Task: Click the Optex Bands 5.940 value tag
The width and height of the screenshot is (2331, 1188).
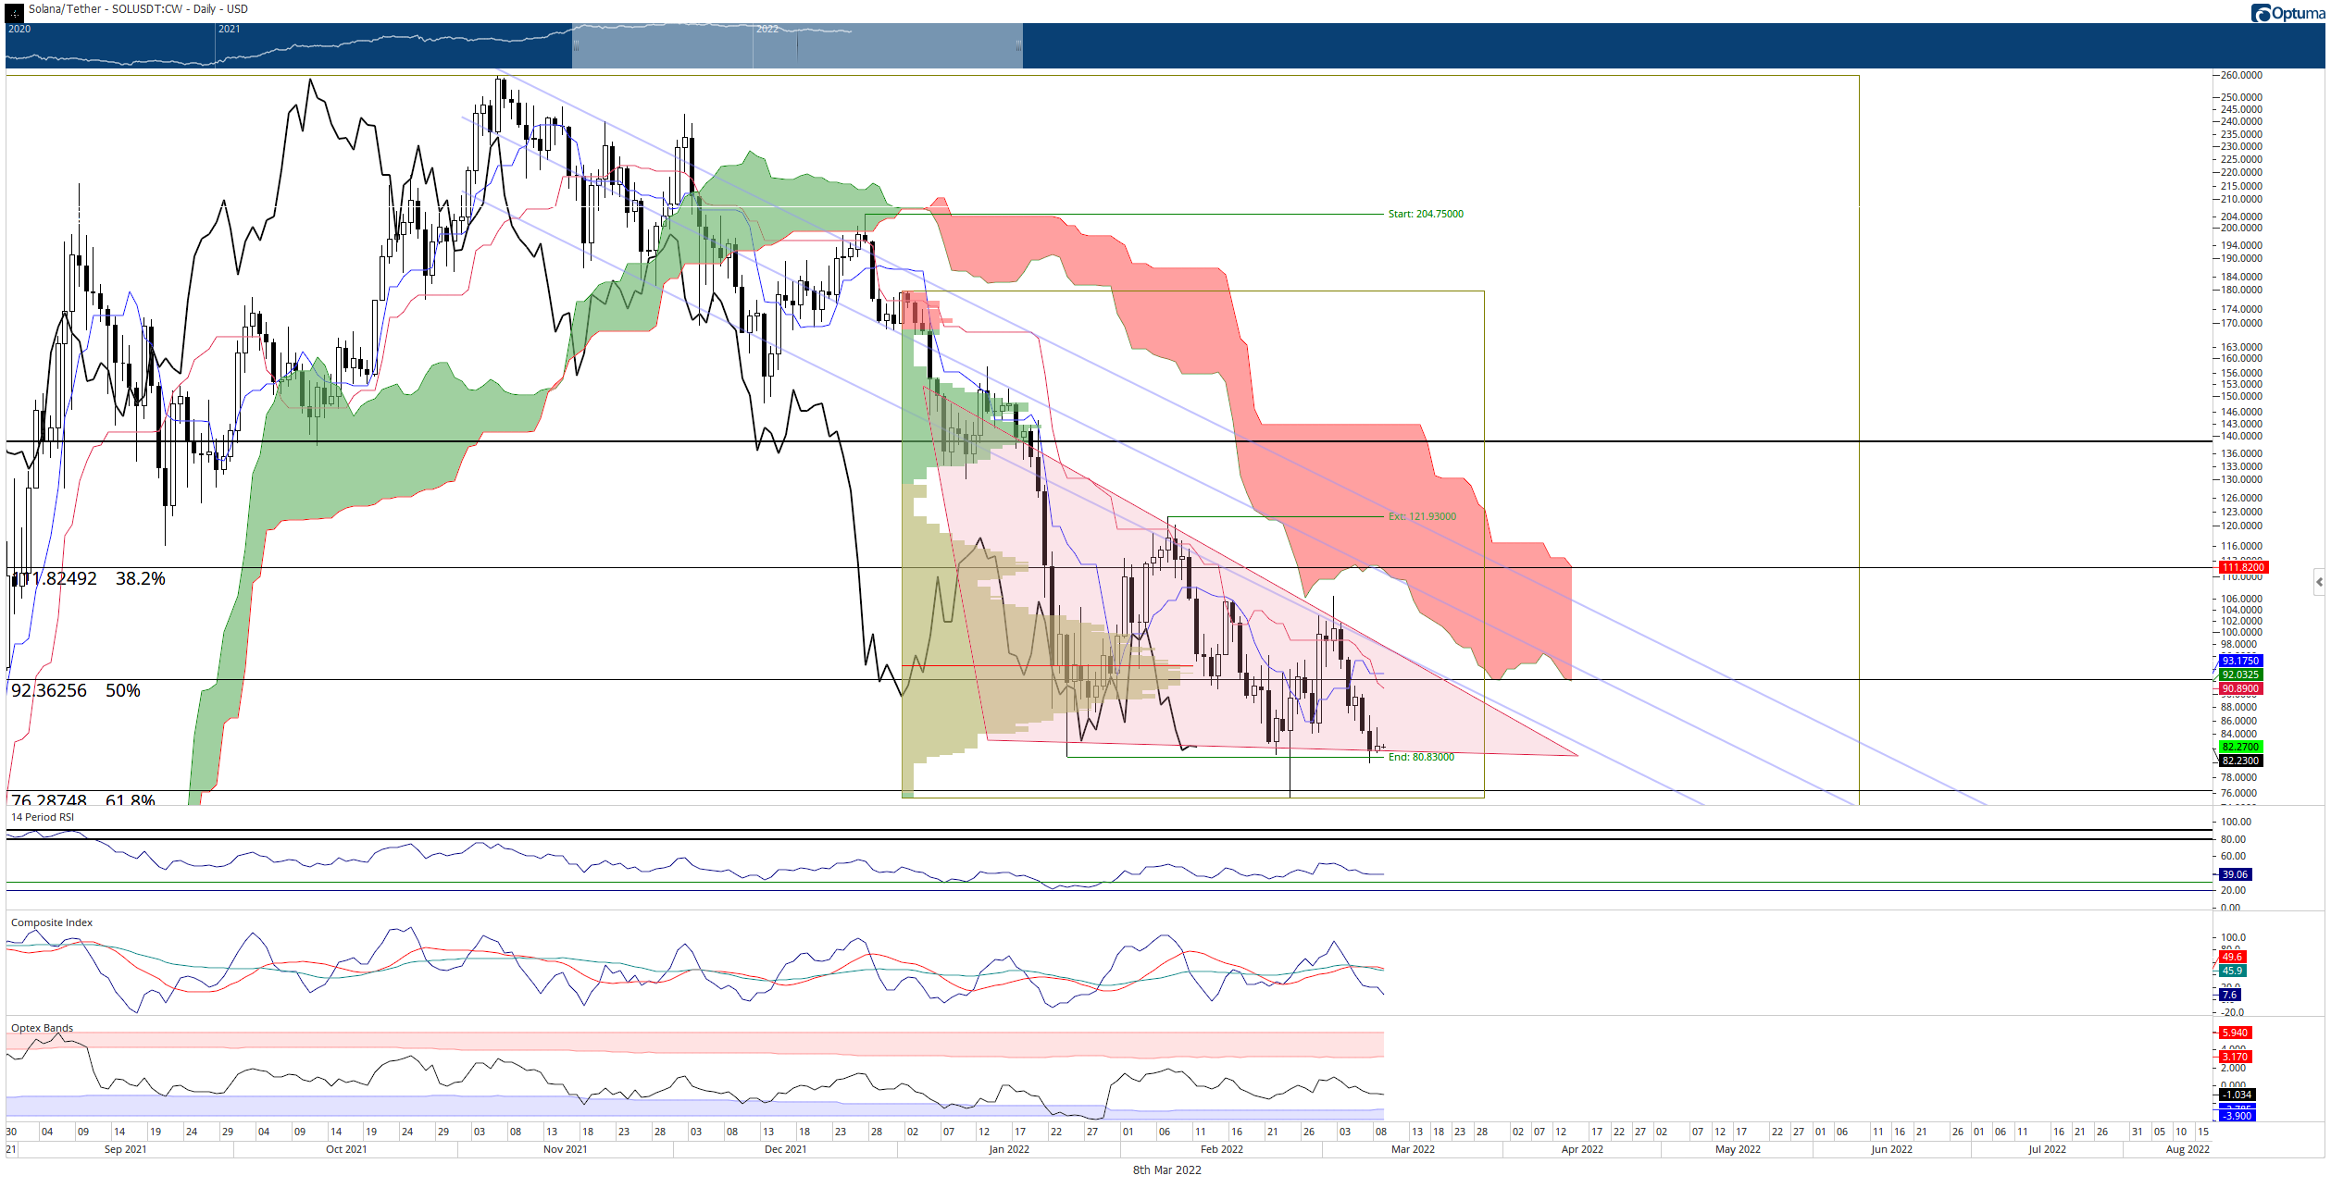Action: tap(2236, 1033)
